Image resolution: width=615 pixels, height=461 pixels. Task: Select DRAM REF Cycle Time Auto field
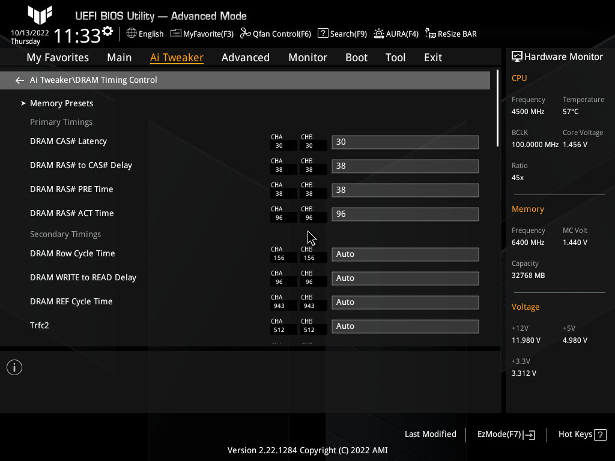point(405,303)
